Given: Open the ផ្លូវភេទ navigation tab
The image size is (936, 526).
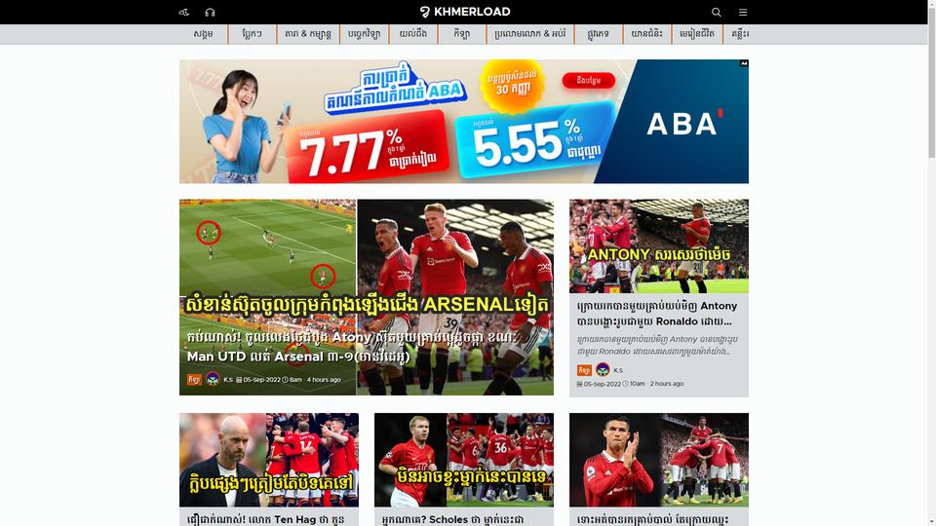Looking at the screenshot, I should coord(598,34).
